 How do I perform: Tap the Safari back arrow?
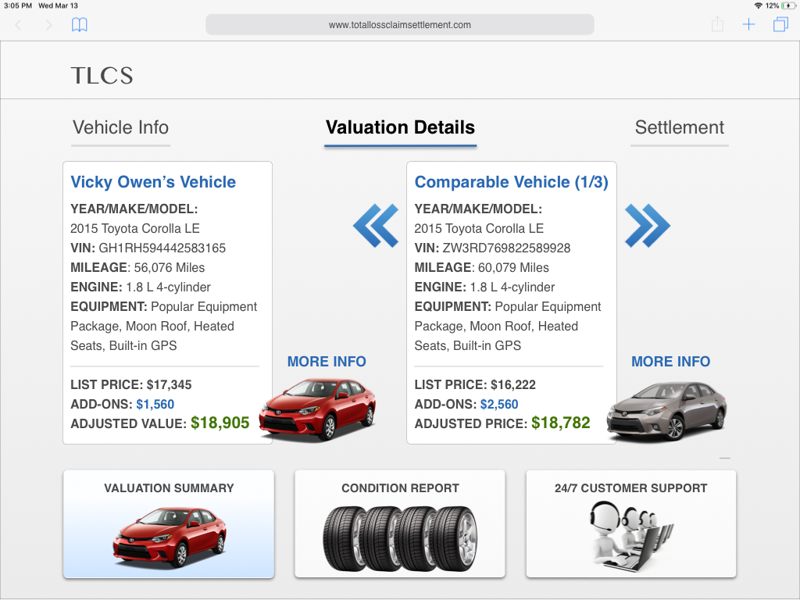[19, 24]
